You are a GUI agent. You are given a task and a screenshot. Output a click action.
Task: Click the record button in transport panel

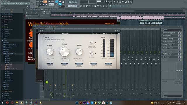(x=47, y=4)
